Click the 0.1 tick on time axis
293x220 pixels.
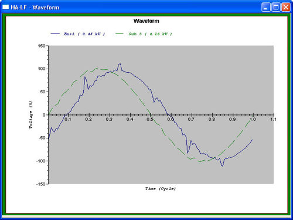point(68,119)
